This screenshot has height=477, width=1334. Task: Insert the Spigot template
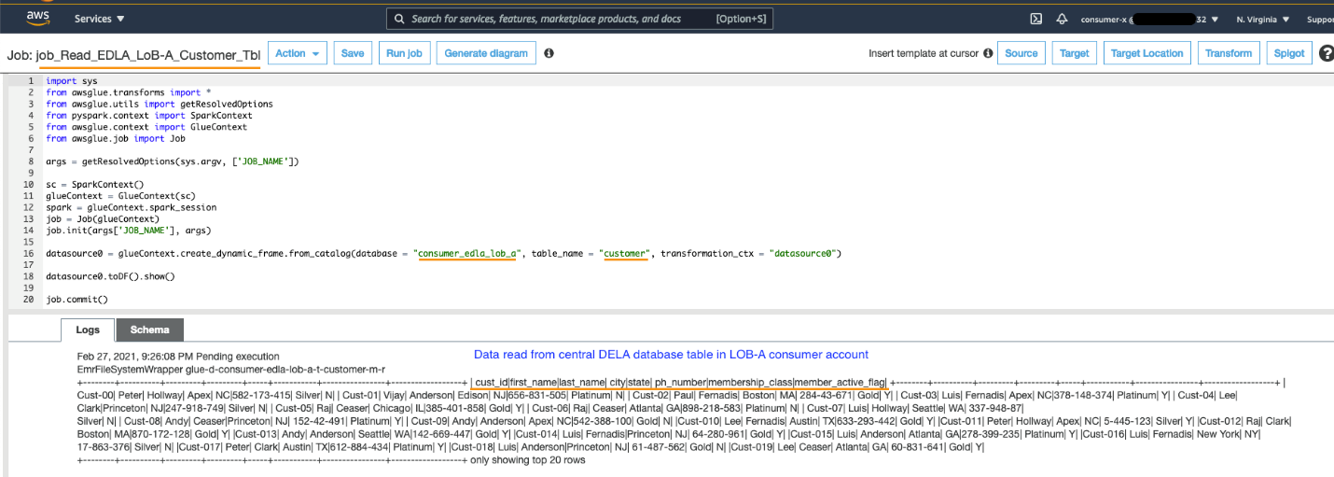tap(1289, 53)
